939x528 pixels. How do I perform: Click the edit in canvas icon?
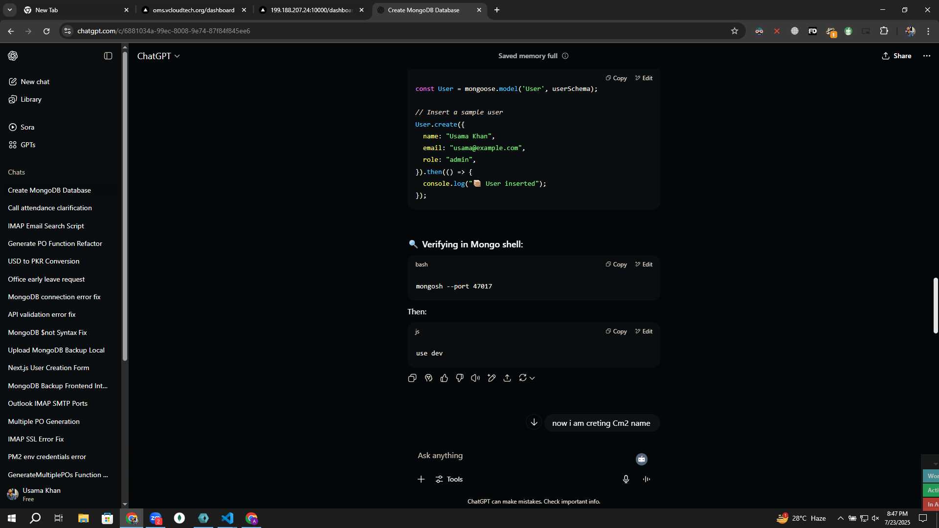(492, 378)
